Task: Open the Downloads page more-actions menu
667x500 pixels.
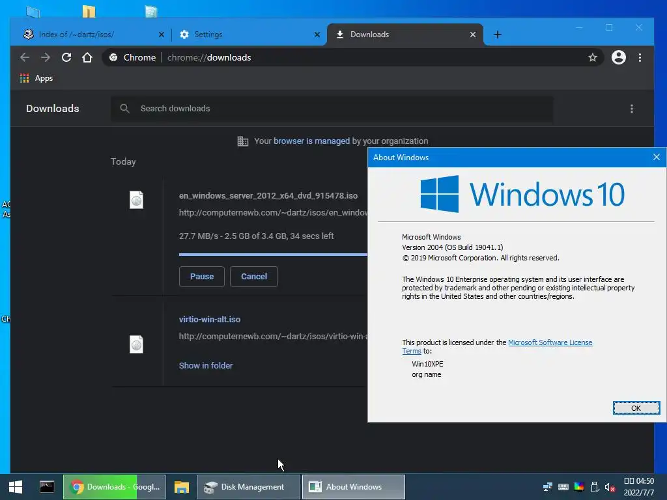Action: click(x=632, y=109)
